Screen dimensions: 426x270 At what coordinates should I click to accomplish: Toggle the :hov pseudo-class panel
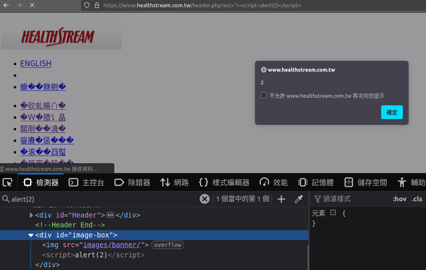(399, 199)
